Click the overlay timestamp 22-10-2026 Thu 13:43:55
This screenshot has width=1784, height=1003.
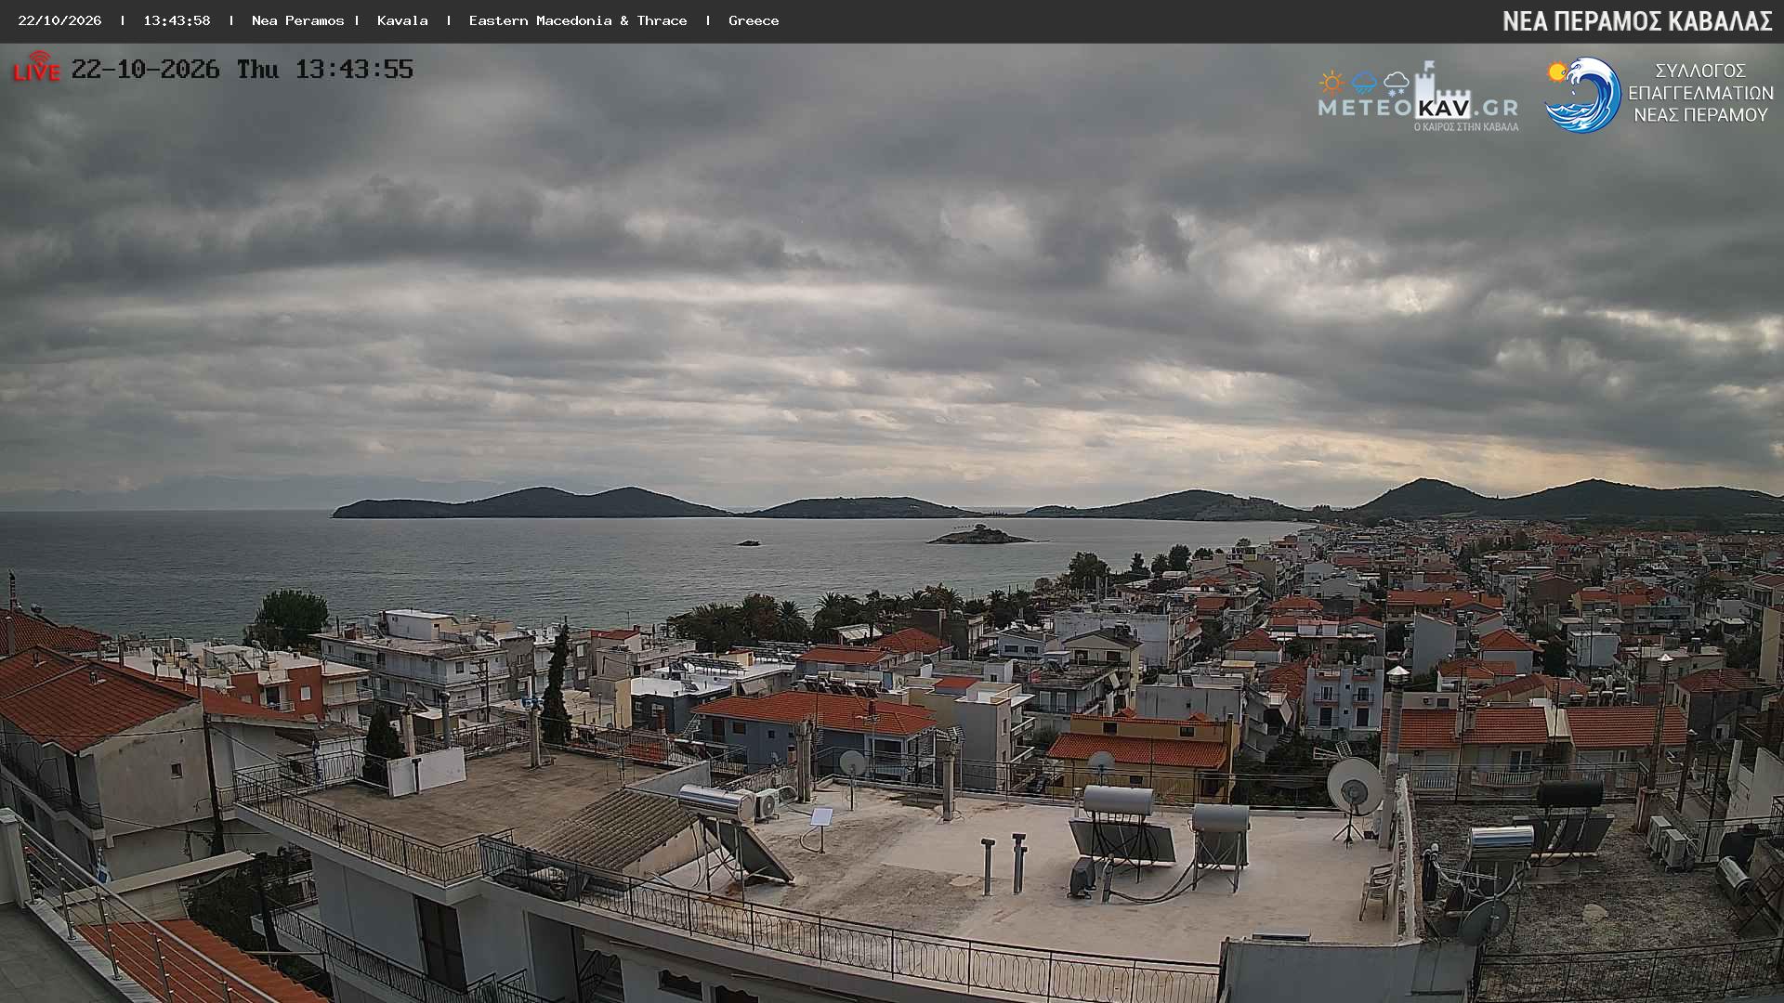(x=242, y=70)
